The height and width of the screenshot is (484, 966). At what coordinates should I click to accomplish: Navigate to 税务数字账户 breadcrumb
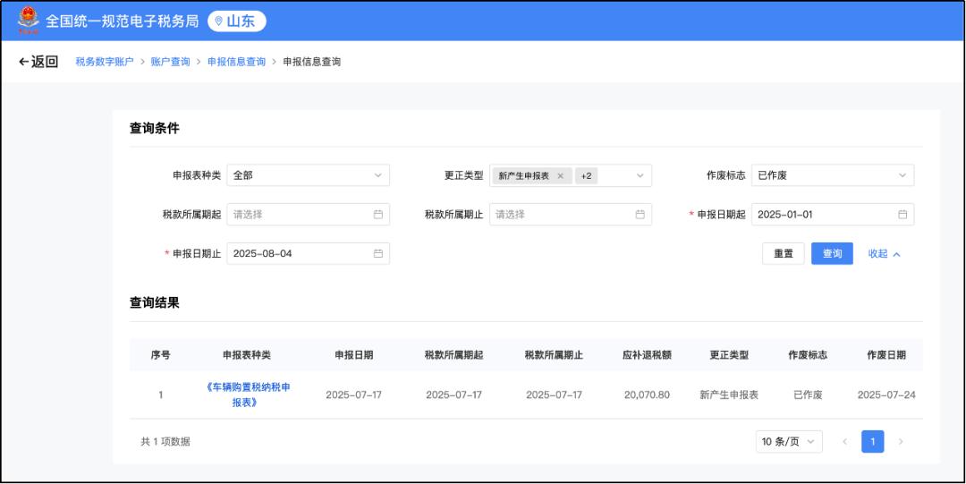[105, 62]
